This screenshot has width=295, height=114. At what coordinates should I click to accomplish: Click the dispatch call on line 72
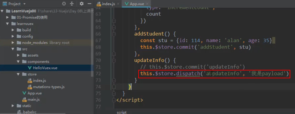click(x=188, y=73)
